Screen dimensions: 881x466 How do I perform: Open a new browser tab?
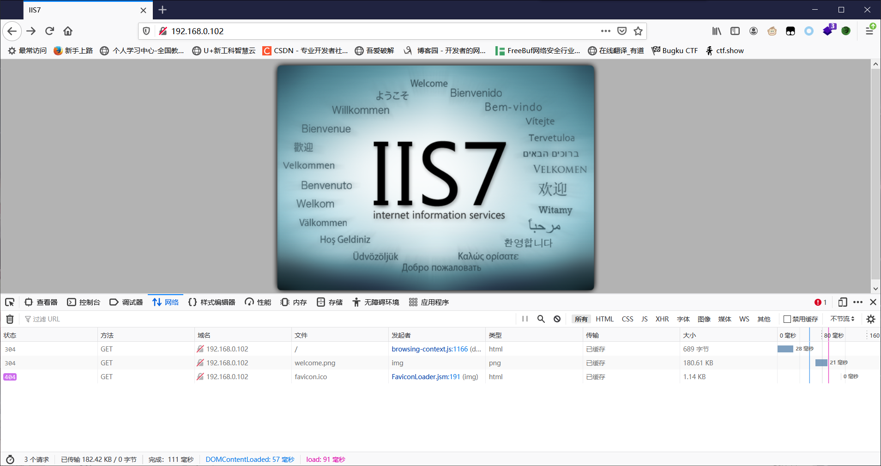163,10
